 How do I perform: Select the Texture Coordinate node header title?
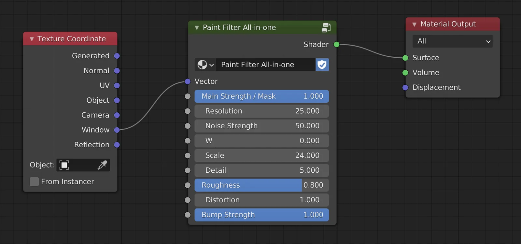pos(72,39)
